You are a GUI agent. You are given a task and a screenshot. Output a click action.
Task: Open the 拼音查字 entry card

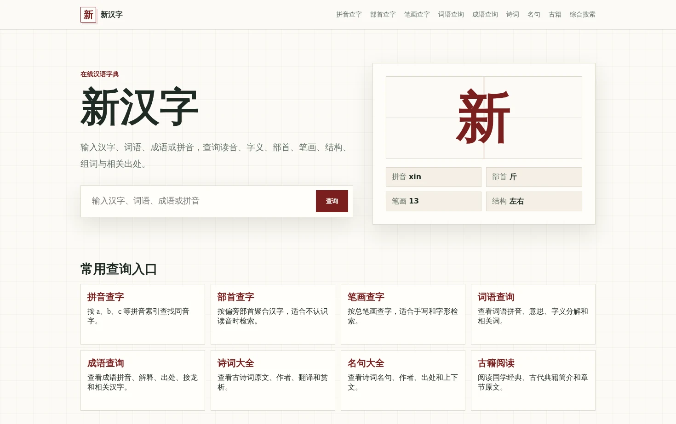(x=143, y=314)
